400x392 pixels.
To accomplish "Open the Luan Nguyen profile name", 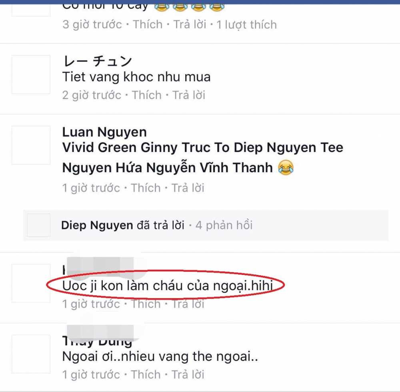I will [x=104, y=132].
